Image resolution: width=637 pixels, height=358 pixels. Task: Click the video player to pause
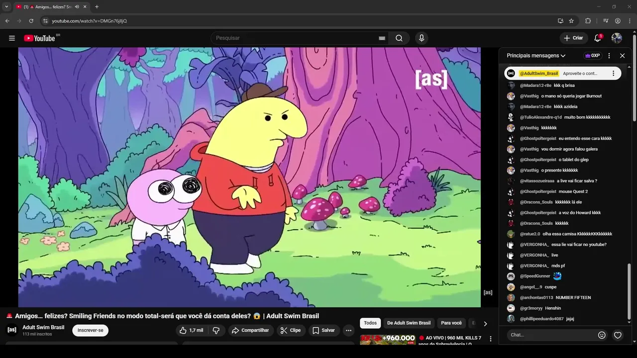pyautogui.click(x=249, y=177)
